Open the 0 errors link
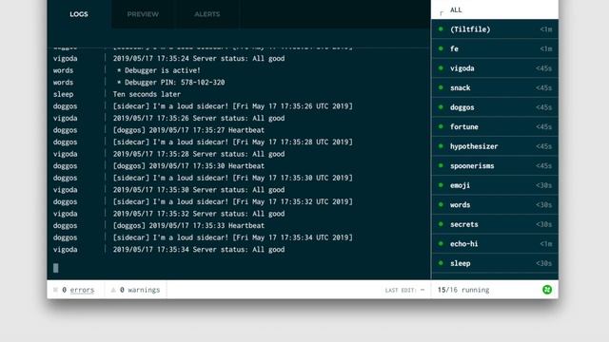Image resolution: width=609 pixels, height=342 pixels. (78, 290)
